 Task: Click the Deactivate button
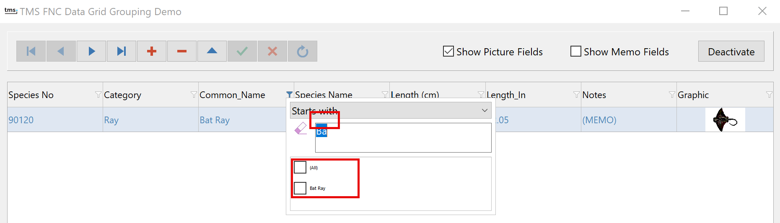[731, 51]
